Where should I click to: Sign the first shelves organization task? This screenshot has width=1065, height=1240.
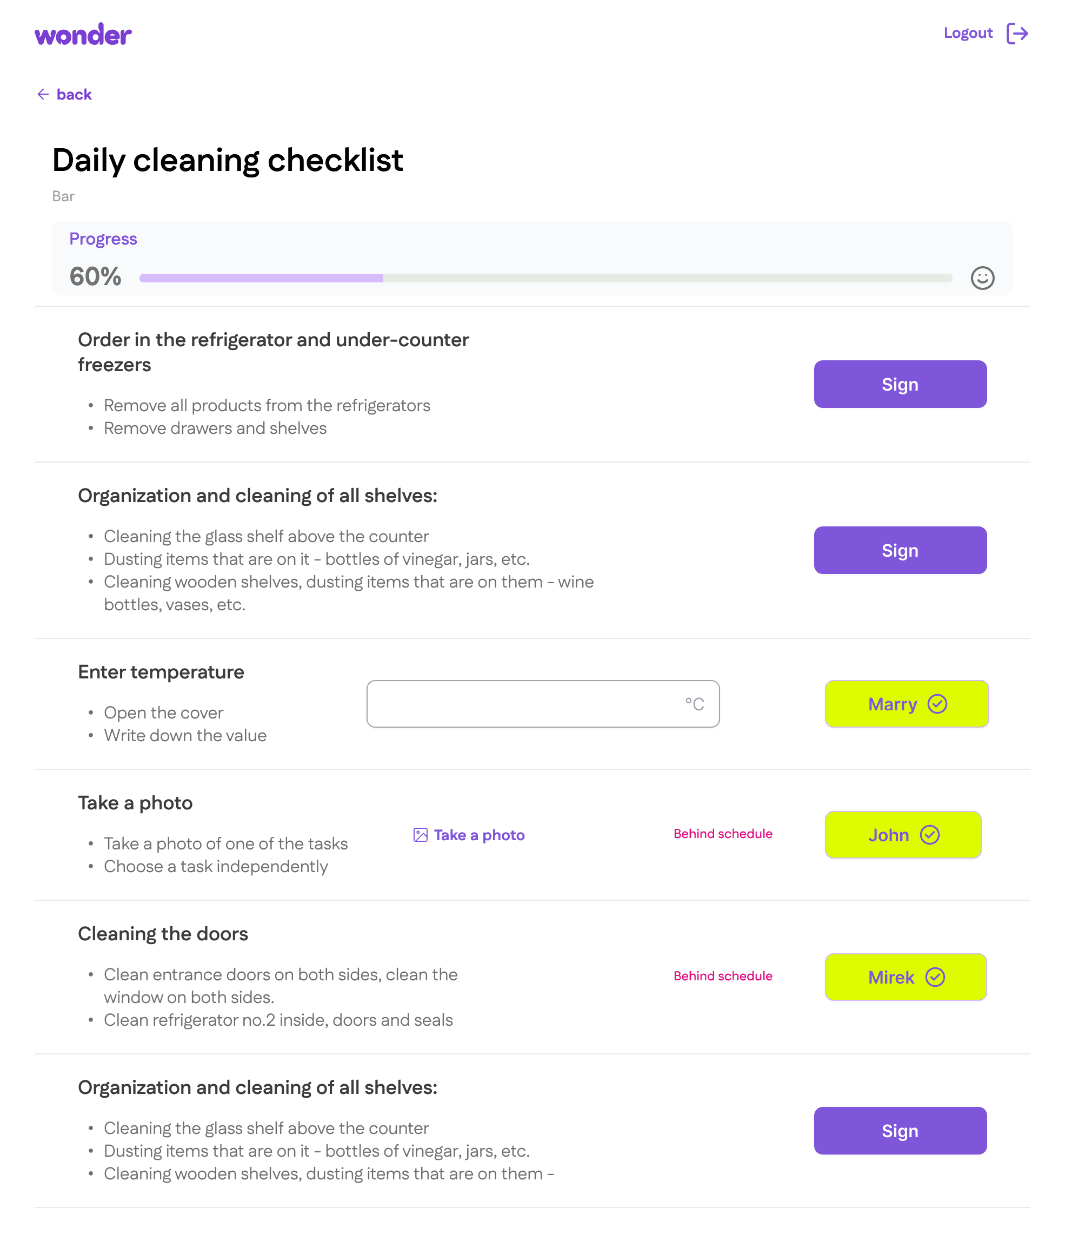pyautogui.click(x=900, y=550)
